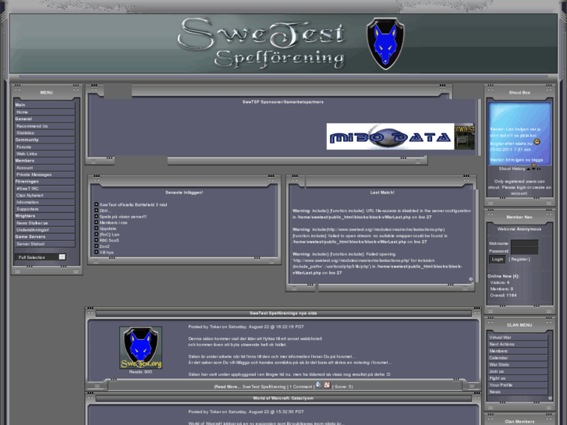This screenshot has height=425, width=567.
Task: Click the printer-friendly page icon
Action: pyautogui.click(x=318, y=385)
